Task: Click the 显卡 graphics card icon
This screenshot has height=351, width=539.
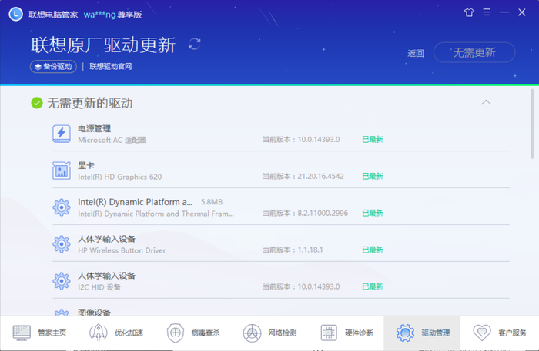Action: (x=62, y=171)
